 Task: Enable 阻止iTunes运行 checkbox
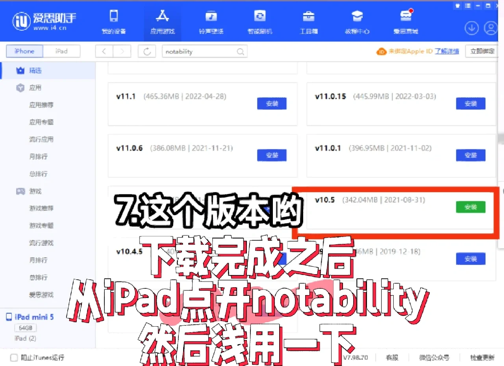pyautogui.click(x=14, y=357)
